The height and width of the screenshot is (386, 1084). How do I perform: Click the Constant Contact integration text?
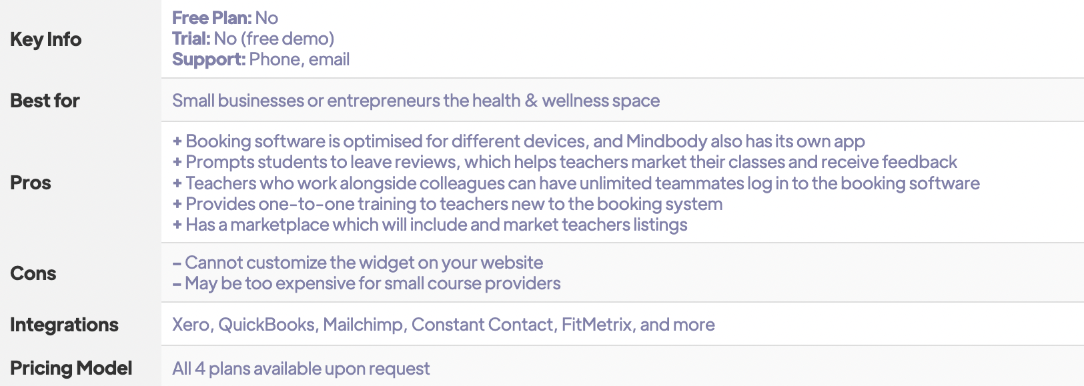482,325
